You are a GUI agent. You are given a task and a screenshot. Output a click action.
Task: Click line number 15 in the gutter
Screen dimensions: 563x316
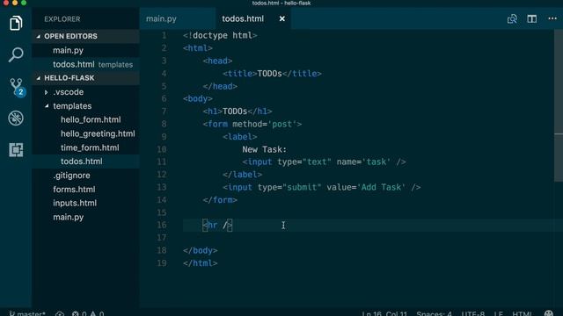(162, 212)
